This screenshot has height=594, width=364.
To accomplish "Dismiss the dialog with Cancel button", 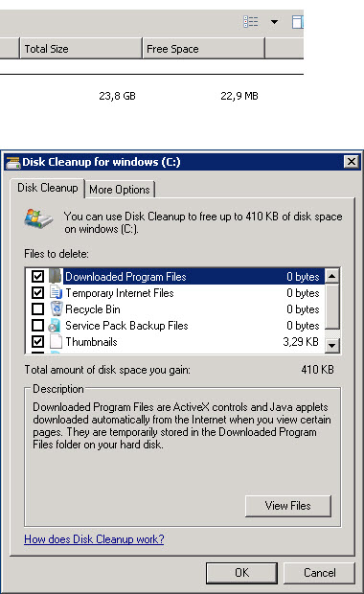I will click(x=319, y=572).
